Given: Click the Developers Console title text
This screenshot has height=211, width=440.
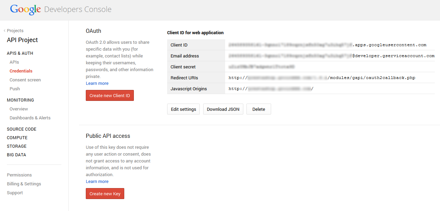Looking at the screenshot, I should tap(78, 10).
